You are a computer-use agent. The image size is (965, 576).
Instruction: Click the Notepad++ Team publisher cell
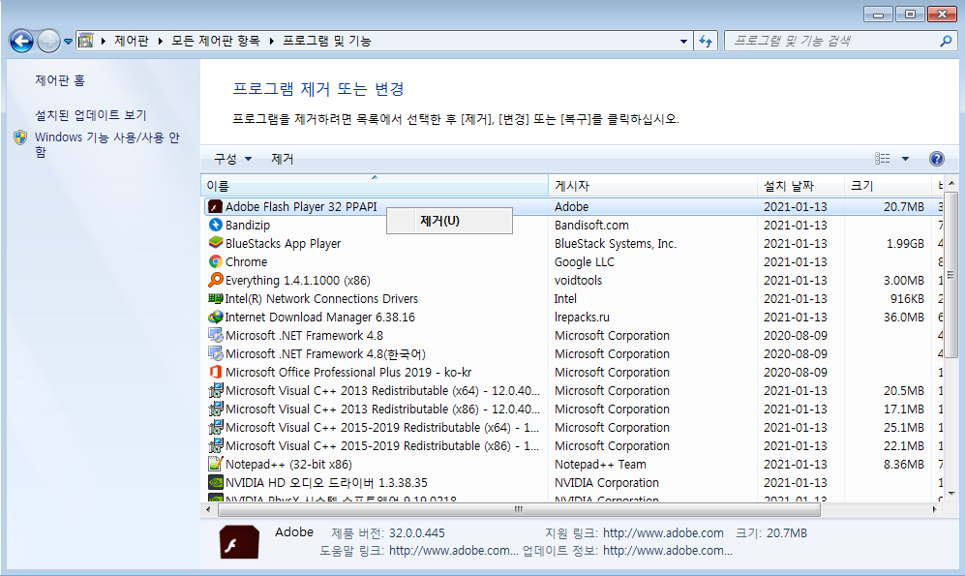tap(600, 465)
